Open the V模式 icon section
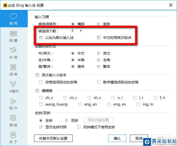This screenshot has width=177, height=146. 13,87
